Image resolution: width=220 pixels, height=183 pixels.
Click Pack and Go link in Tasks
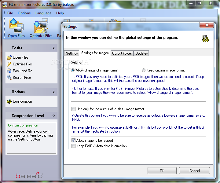tap(23, 71)
